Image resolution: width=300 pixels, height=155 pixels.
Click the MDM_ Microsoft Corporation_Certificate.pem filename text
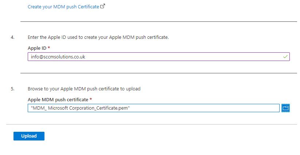click(x=81, y=108)
